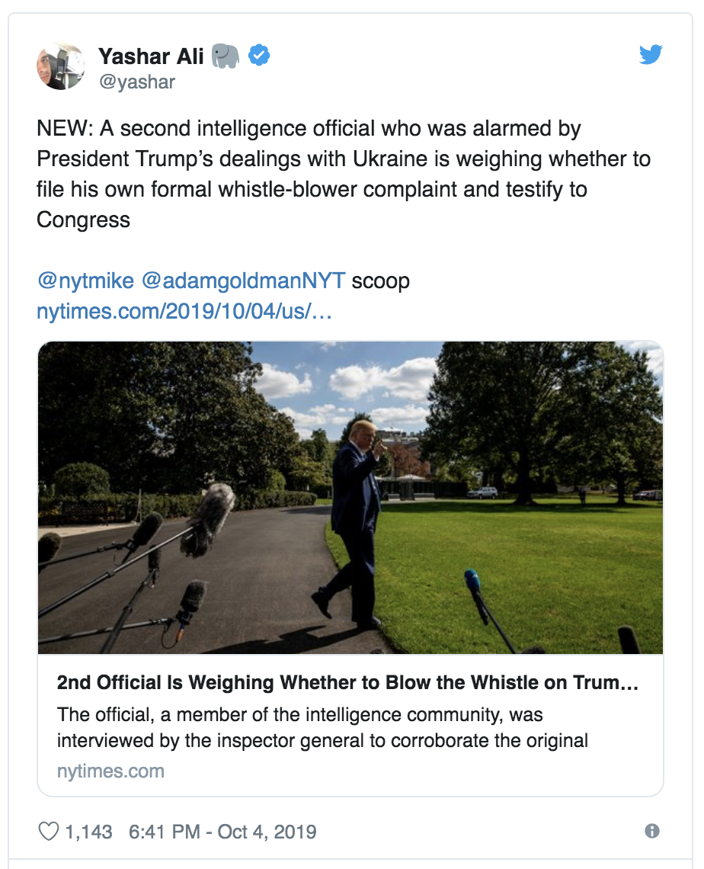Click Yashar Ali's profile avatar
The height and width of the screenshot is (869, 704).
(x=60, y=66)
